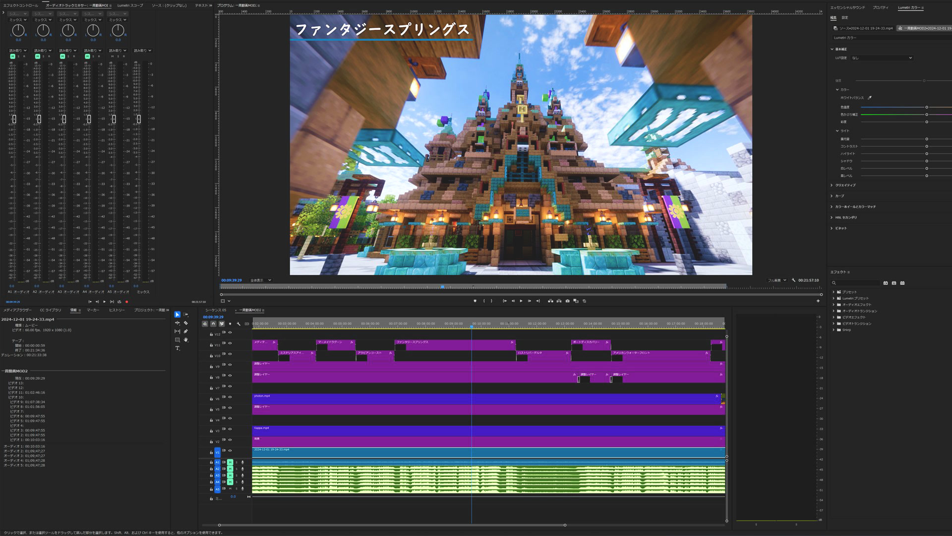Toggle mute on mixer channel A1
The image size is (952, 536).
[12, 57]
